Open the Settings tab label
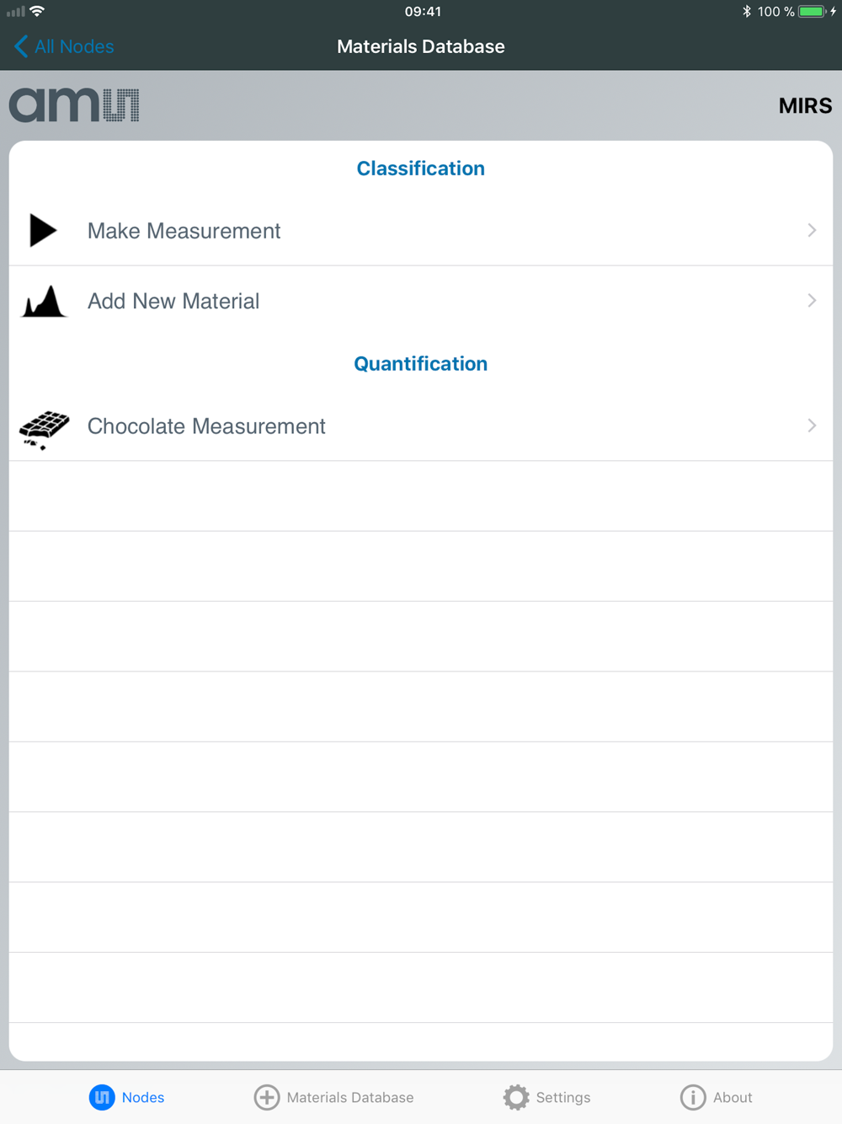The image size is (842, 1124). point(563,1097)
